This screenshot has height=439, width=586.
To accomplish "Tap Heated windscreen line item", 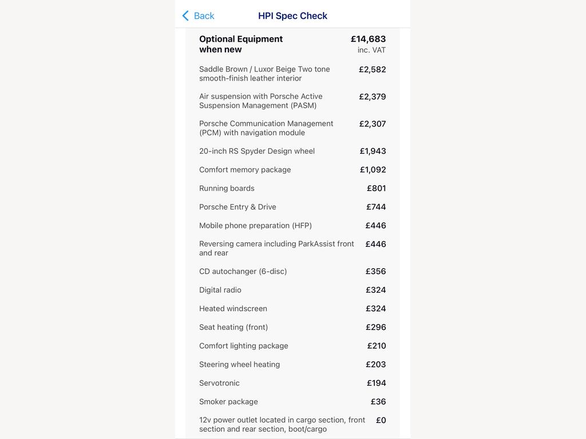I will [x=292, y=309].
